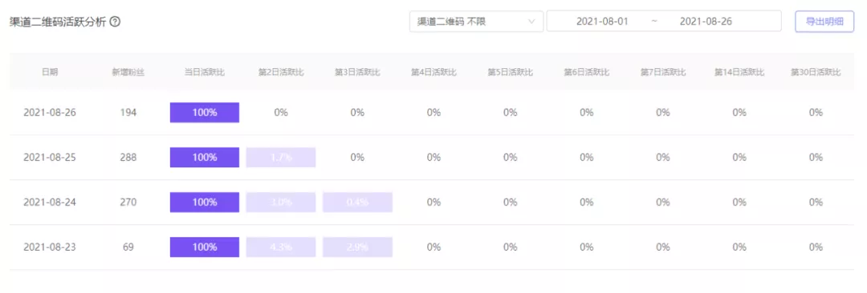Click the end date 2021-08-26 field
The image size is (867, 293).
[x=706, y=22]
